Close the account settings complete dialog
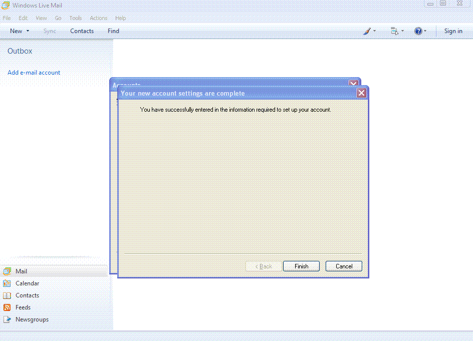The image size is (473, 341). click(361, 93)
